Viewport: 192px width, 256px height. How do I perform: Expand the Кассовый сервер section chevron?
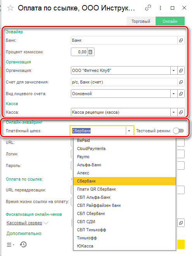click(x=46, y=223)
